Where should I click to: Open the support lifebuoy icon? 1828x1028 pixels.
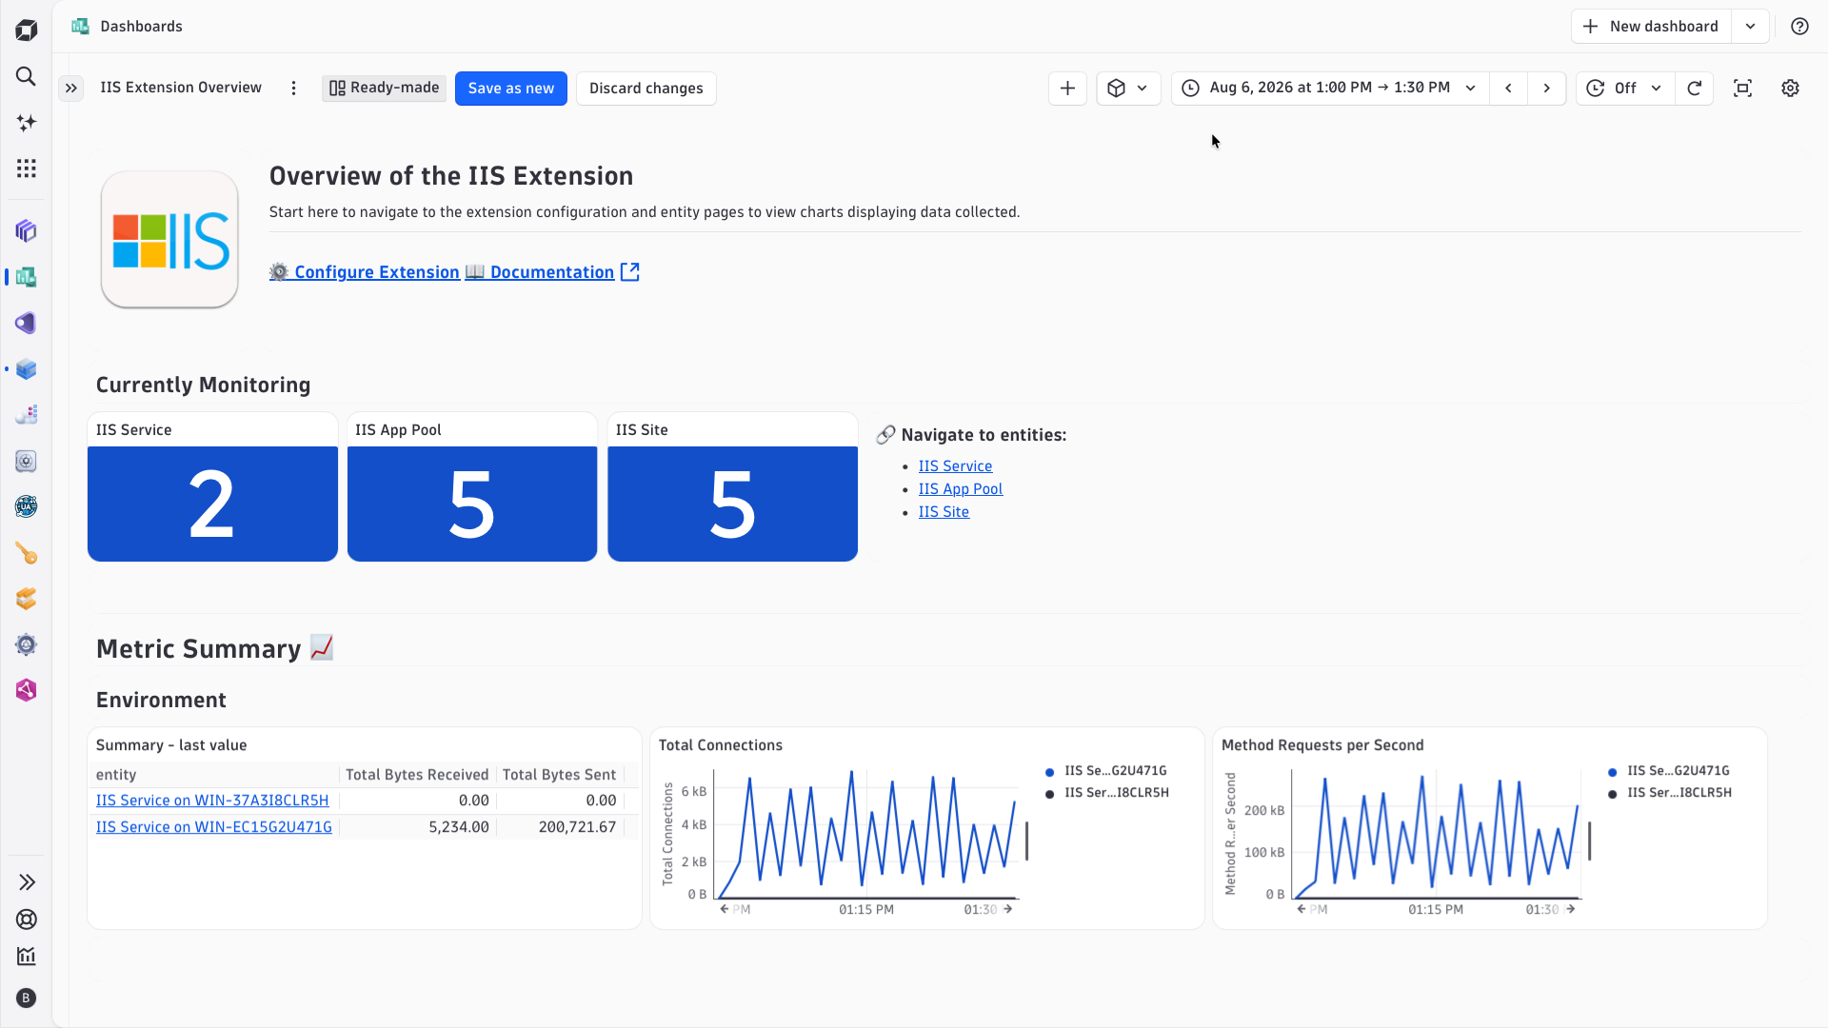(27, 919)
